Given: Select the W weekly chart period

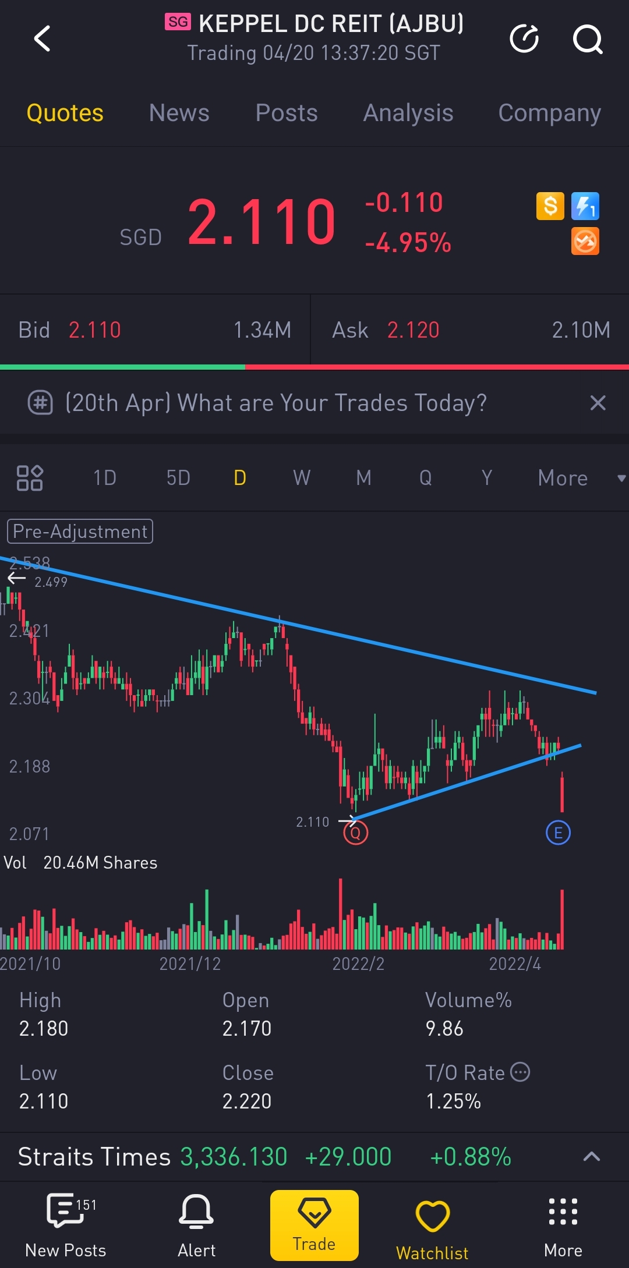Looking at the screenshot, I should tap(302, 478).
